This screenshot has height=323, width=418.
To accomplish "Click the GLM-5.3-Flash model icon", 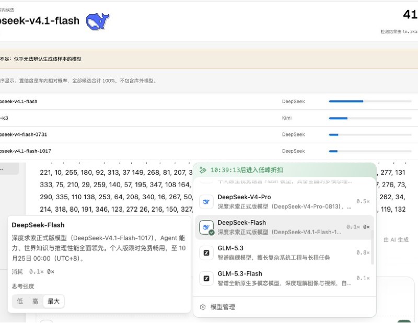I will 206,278.
